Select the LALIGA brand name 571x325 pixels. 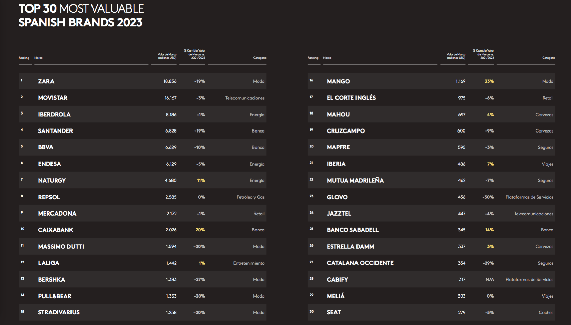click(48, 263)
